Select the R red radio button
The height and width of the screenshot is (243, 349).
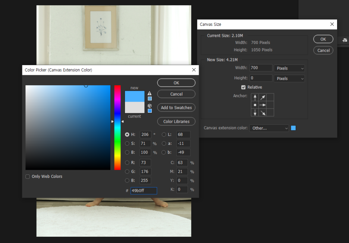pos(127,163)
